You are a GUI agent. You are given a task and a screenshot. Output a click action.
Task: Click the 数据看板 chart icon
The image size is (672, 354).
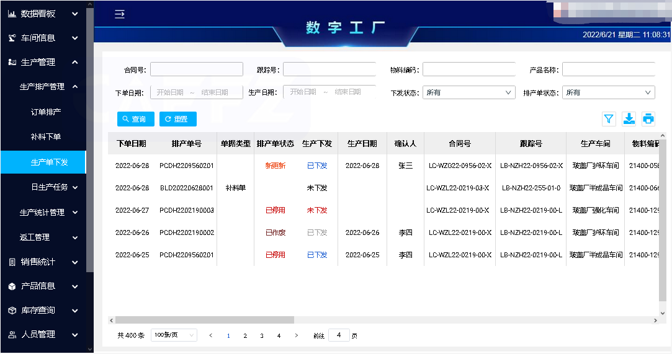click(12, 14)
